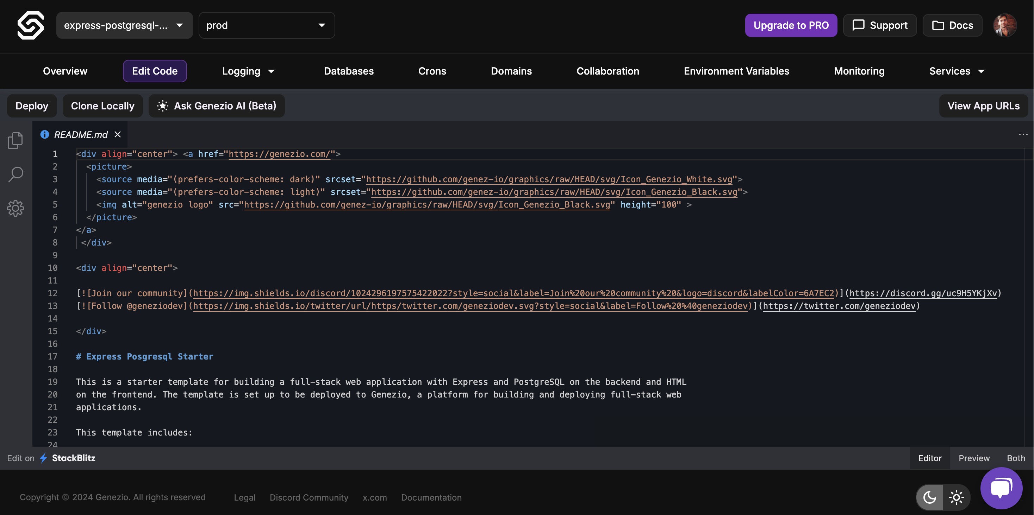The width and height of the screenshot is (1034, 515).
Task: Open Support
Action: coord(880,25)
